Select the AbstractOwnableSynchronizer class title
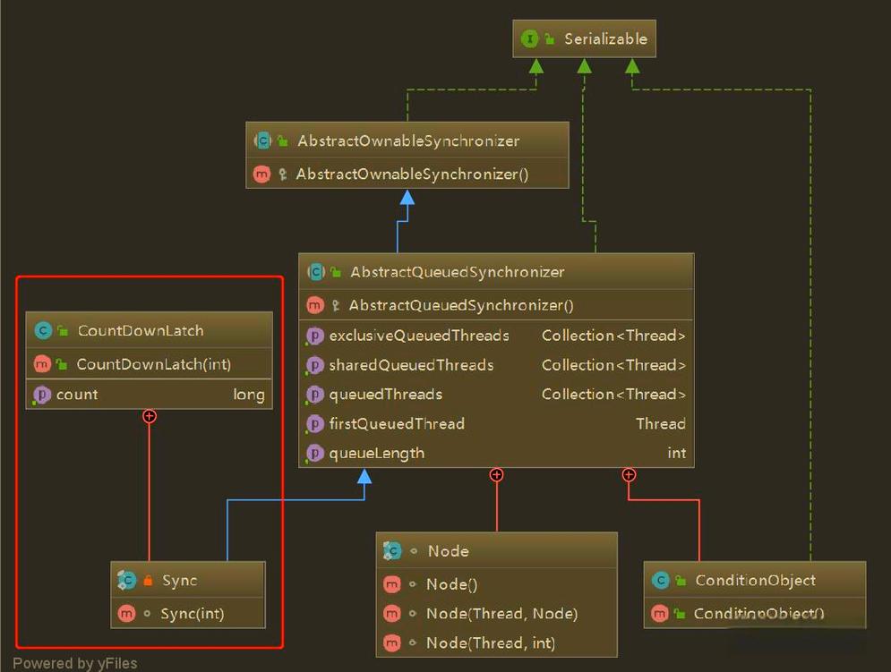This screenshot has height=672, width=891. pyautogui.click(x=408, y=140)
